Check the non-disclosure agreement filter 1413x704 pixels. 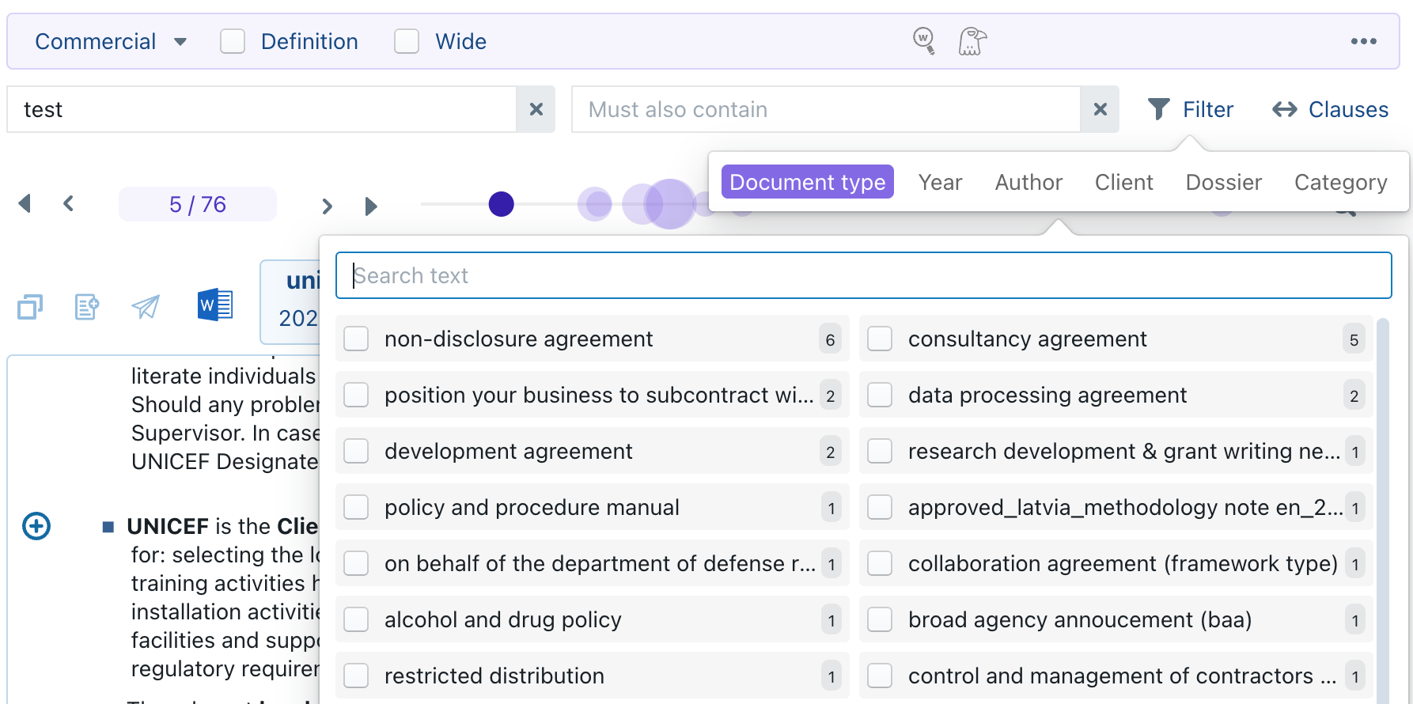(x=356, y=339)
